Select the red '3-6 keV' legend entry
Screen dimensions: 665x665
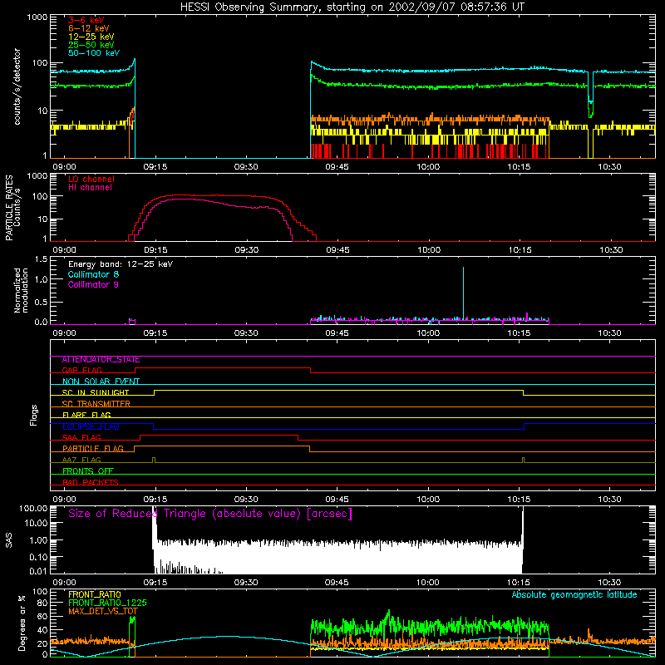tap(86, 20)
